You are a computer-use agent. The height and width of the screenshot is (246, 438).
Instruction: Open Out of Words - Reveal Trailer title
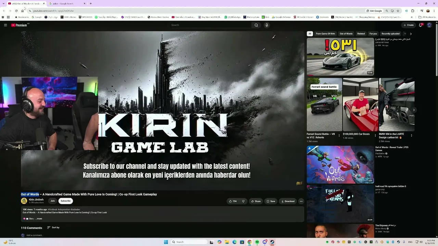click(392, 149)
